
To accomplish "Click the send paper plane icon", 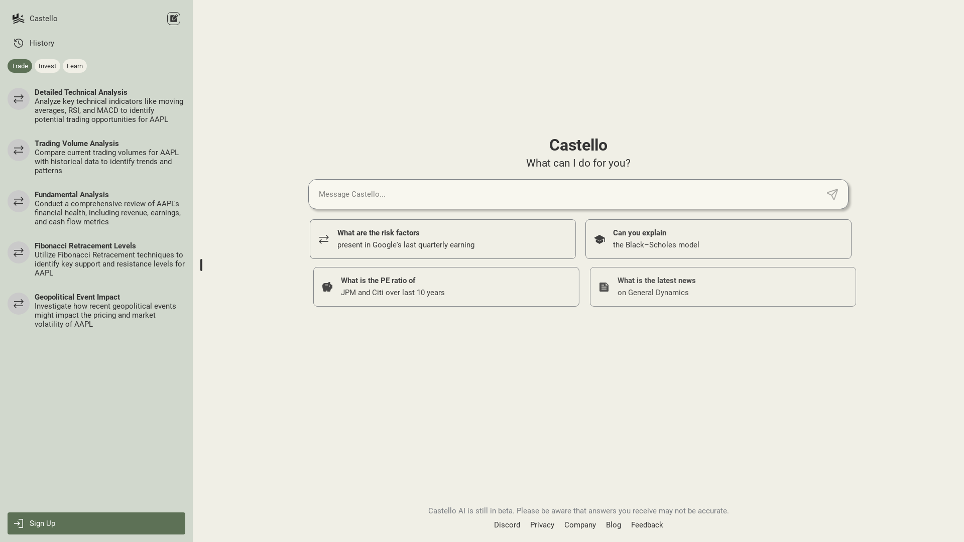I will click(x=832, y=194).
